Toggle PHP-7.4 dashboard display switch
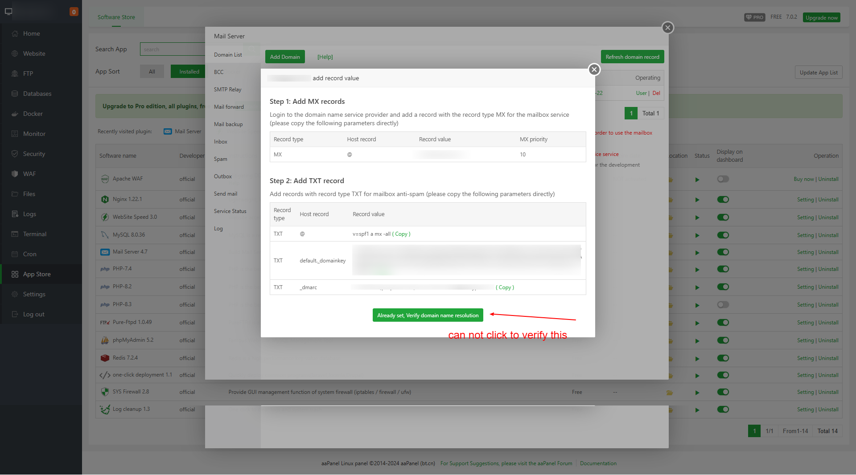Screen dimensions: 856x475 click(723, 269)
